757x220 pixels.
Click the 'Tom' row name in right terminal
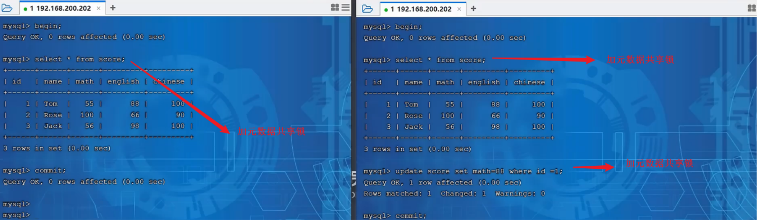coord(411,105)
